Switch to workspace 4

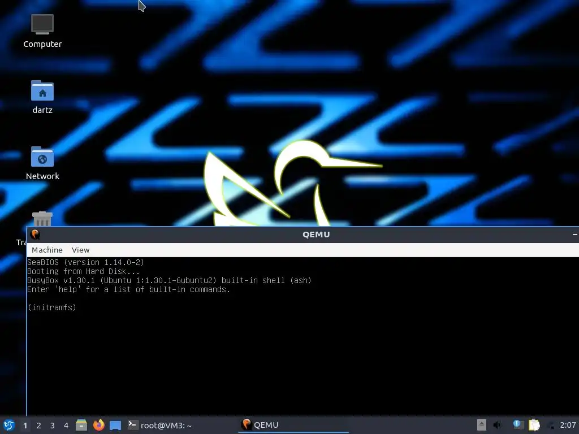[66, 426]
